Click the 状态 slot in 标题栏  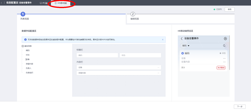point(140,55)
